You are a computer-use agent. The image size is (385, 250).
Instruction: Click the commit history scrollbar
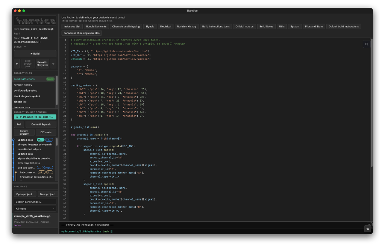coord(57,142)
